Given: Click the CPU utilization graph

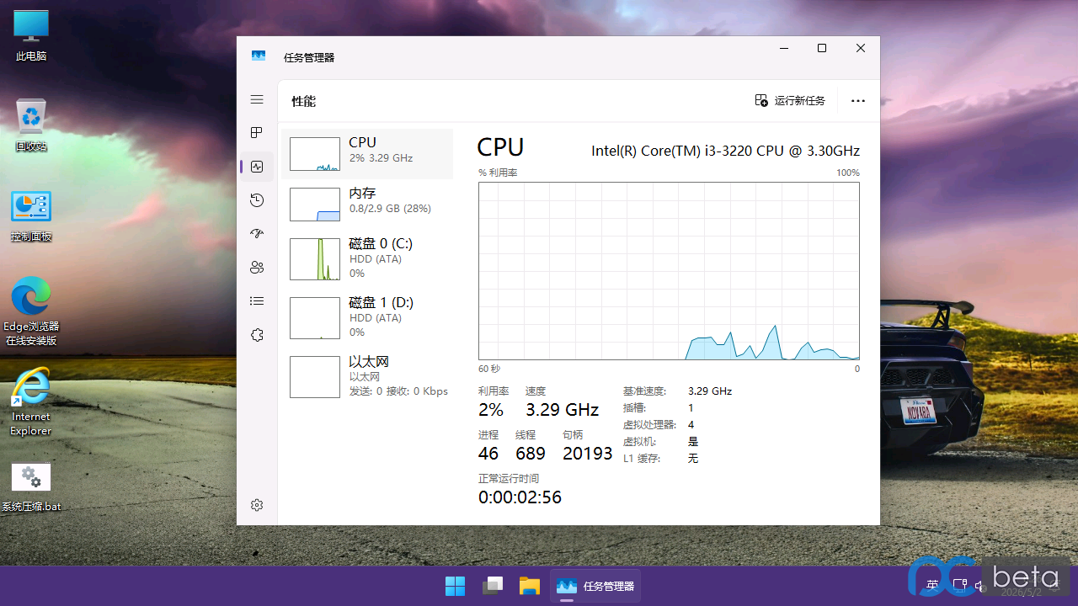Looking at the screenshot, I should click(669, 271).
